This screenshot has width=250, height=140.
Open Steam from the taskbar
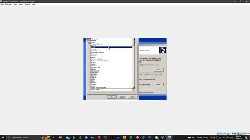93,137
